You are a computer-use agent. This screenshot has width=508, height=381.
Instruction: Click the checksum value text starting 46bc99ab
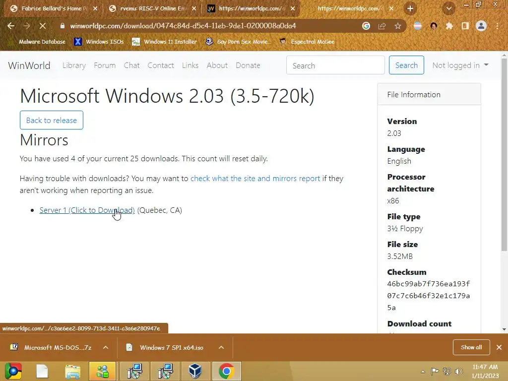428,296
